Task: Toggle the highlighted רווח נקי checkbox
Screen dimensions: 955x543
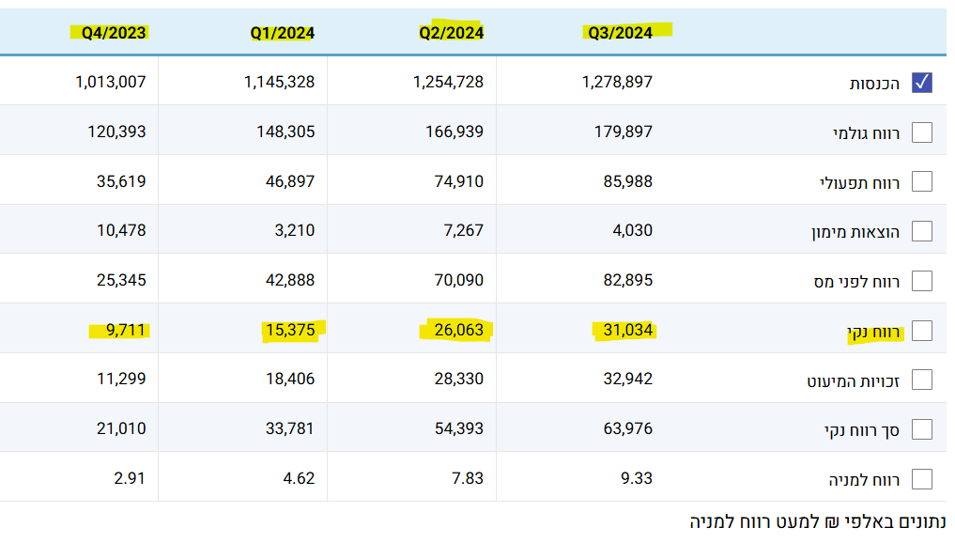Action: 922,331
